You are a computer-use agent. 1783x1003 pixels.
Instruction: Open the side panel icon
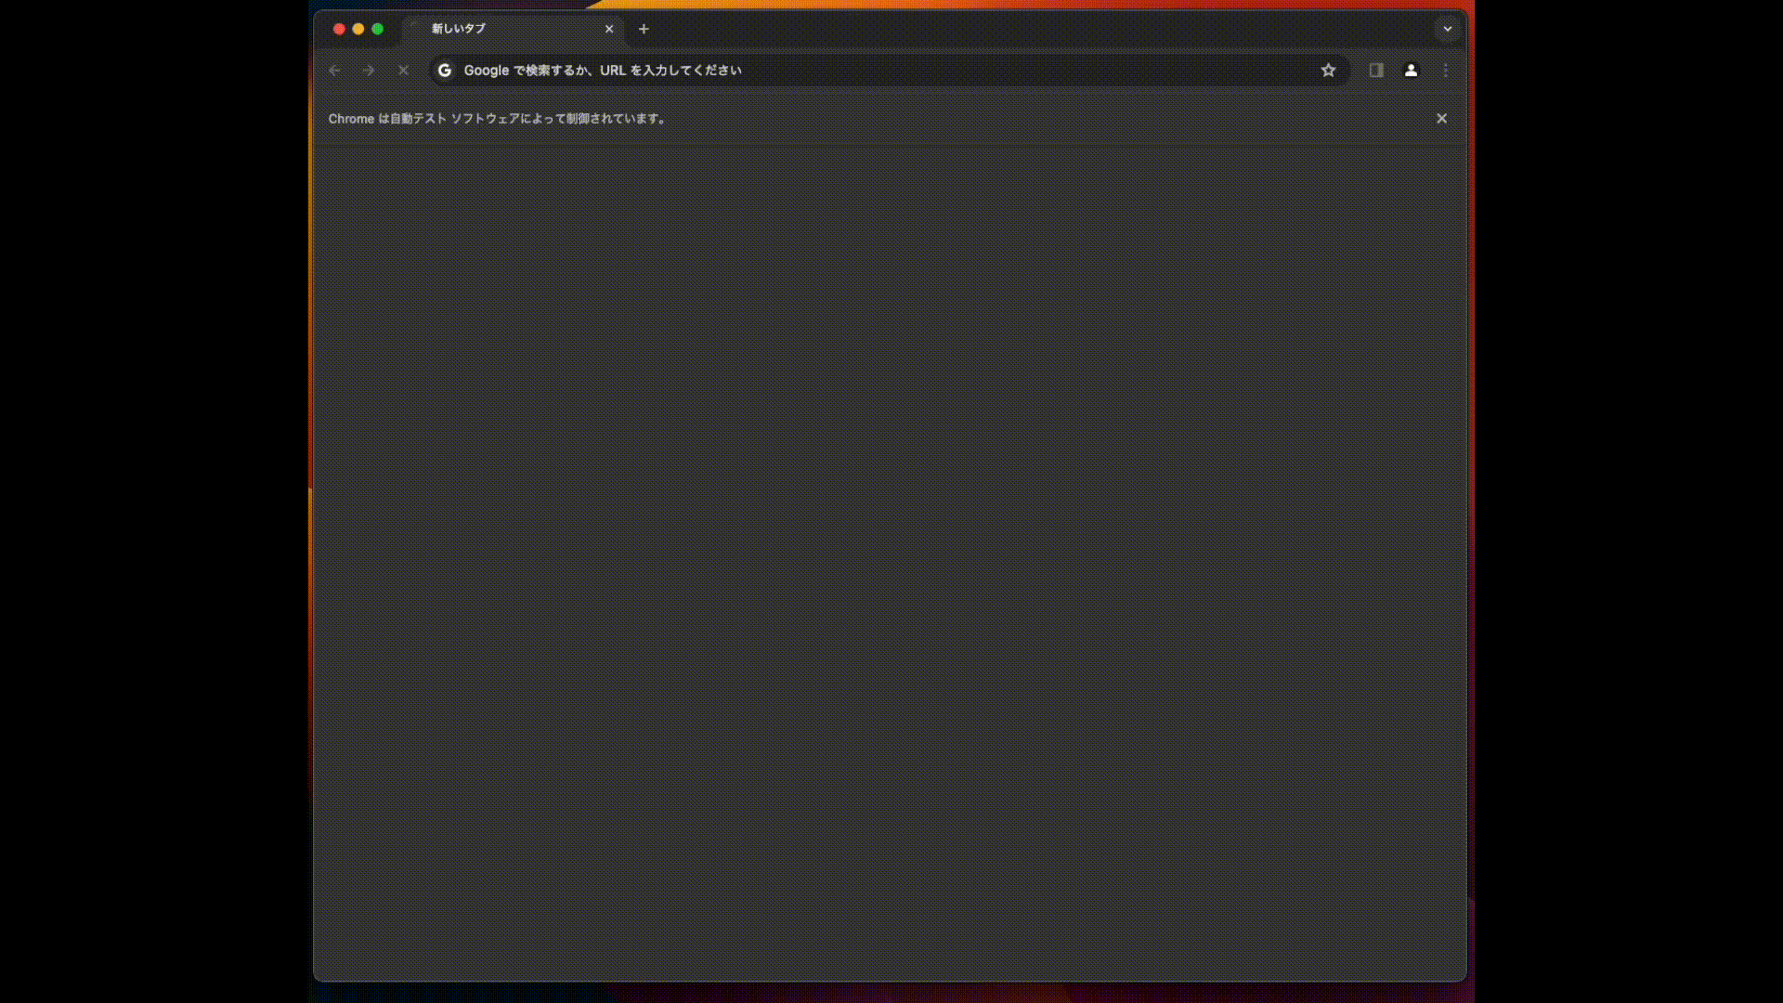coord(1375,71)
